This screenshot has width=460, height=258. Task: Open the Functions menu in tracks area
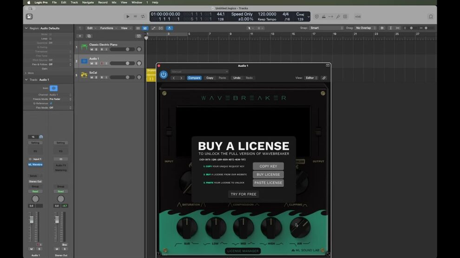click(108, 28)
